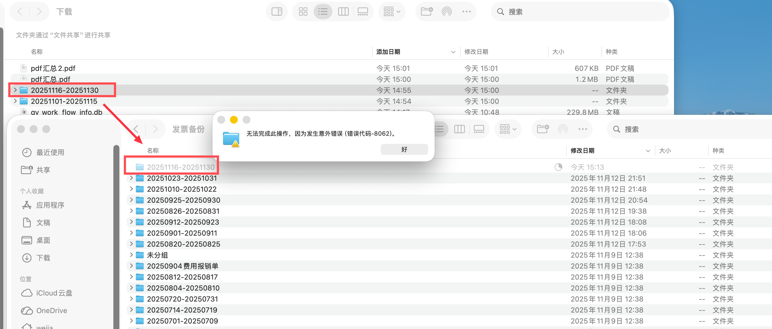
Task: Sort lower window by 修改日期 column
Action: pos(582,150)
